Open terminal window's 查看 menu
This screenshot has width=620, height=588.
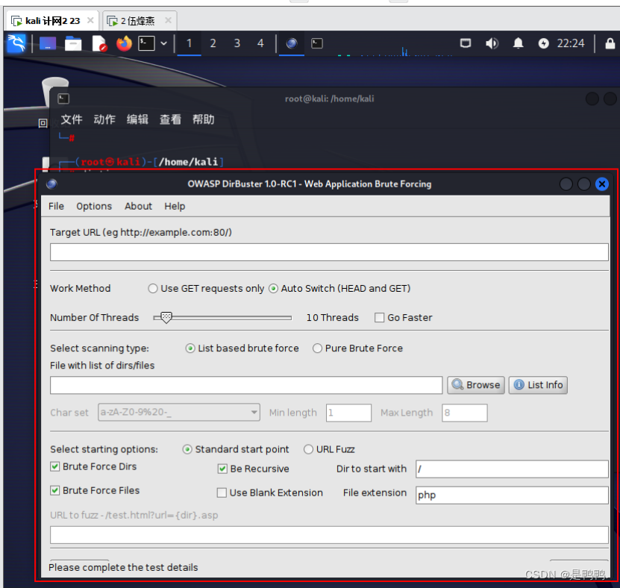tap(170, 119)
